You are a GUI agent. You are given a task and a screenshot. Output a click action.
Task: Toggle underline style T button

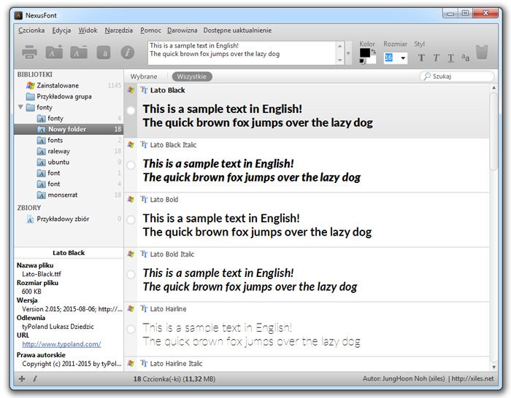pos(450,58)
